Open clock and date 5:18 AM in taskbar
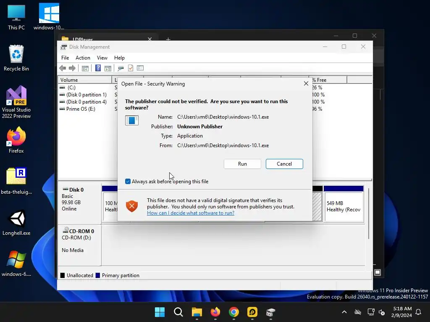Viewport: 430px width, 322px height. 402,312
